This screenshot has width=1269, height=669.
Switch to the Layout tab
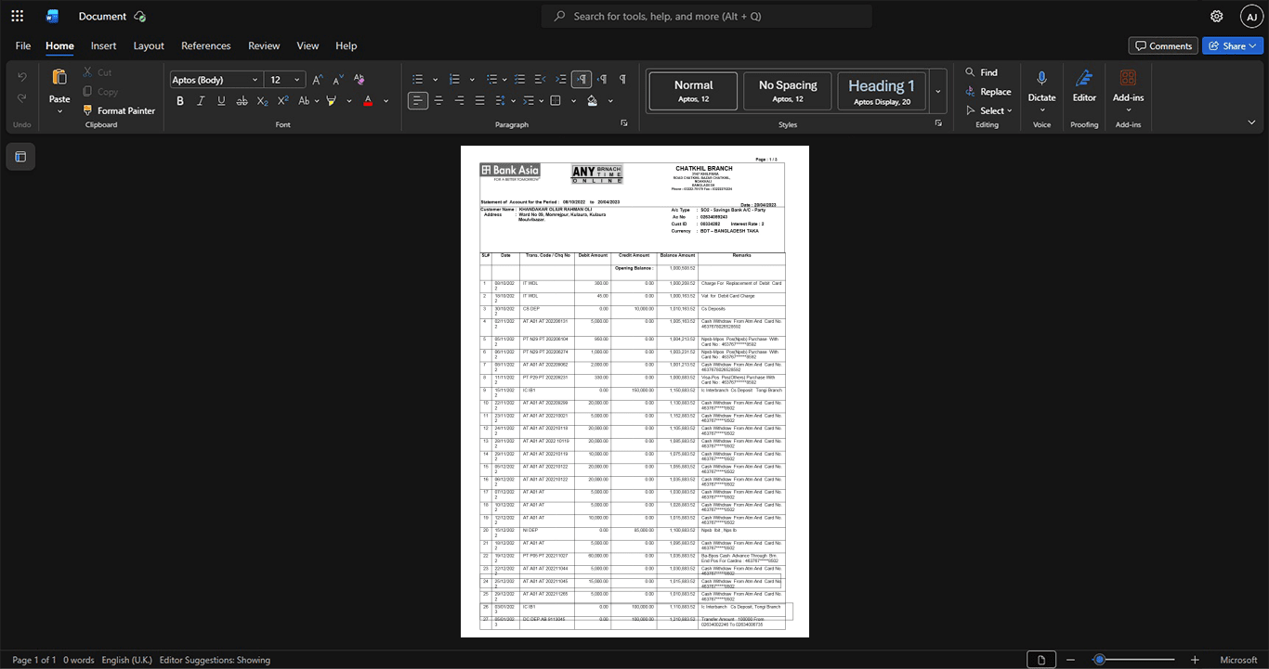[x=149, y=45]
